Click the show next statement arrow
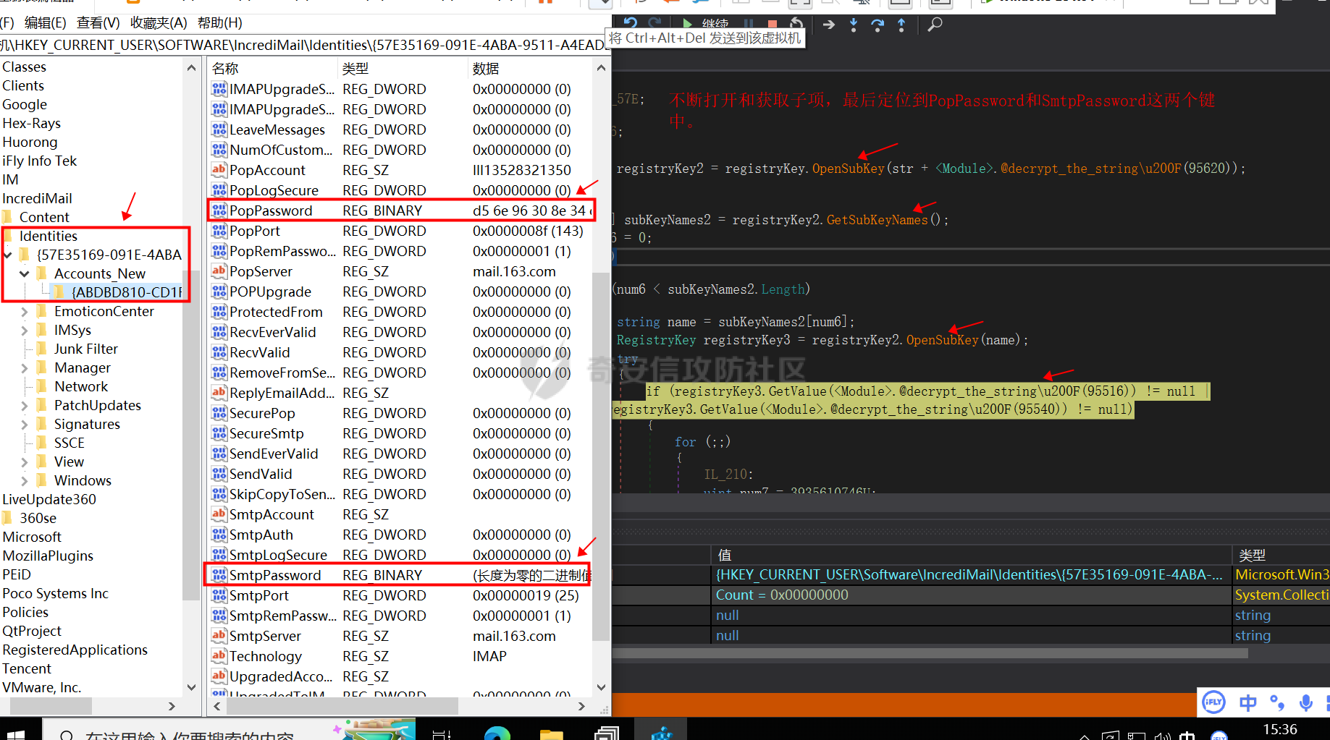Viewport: 1330px width, 740px height. (829, 25)
